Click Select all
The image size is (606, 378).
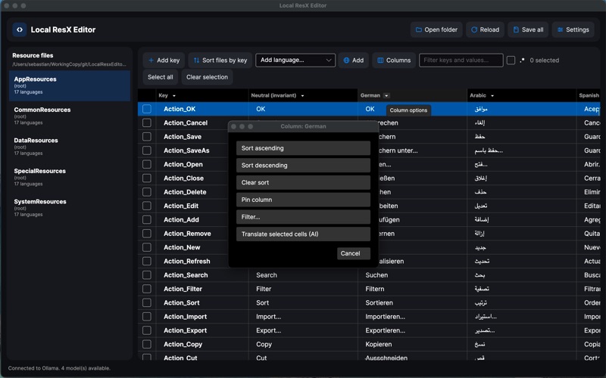160,77
